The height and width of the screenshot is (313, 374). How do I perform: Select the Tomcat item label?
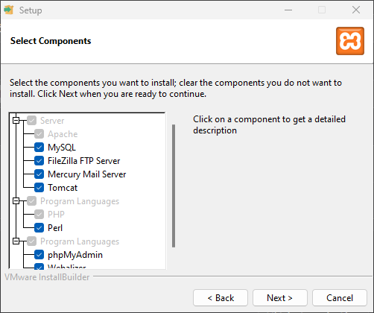[63, 188]
